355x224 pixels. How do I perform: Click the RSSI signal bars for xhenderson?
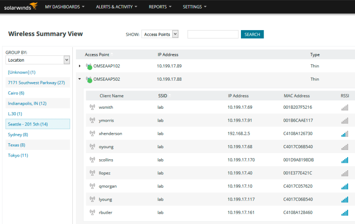[x=345, y=134]
